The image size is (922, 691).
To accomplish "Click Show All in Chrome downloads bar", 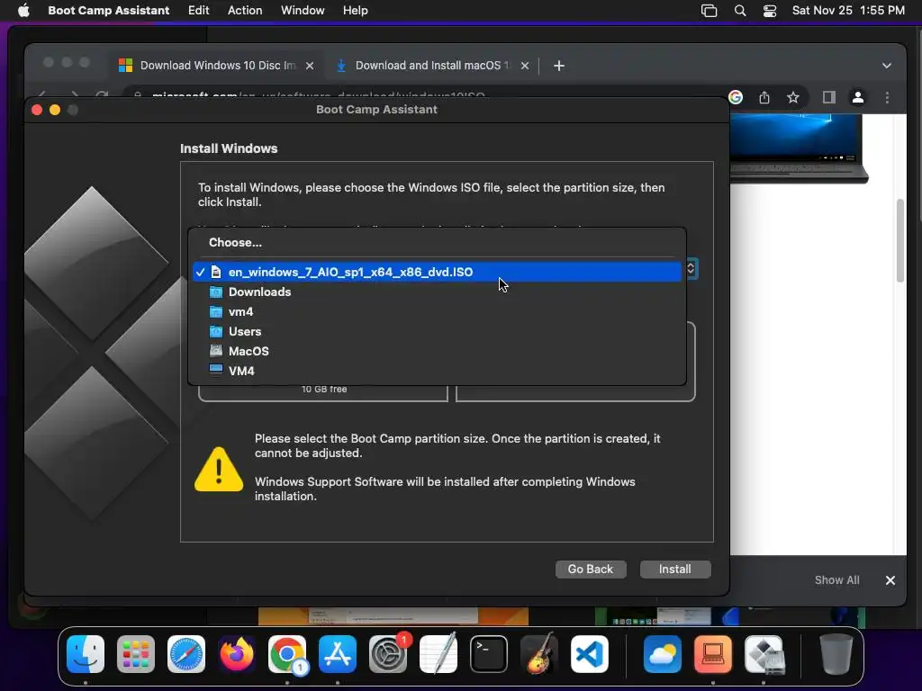I will pyautogui.click(x=836, y=580).
